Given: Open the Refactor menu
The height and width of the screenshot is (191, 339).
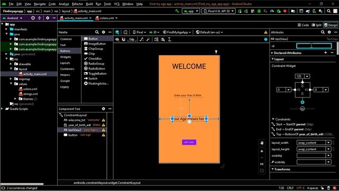Looking at the screenshot, I should tap(77, 4).
